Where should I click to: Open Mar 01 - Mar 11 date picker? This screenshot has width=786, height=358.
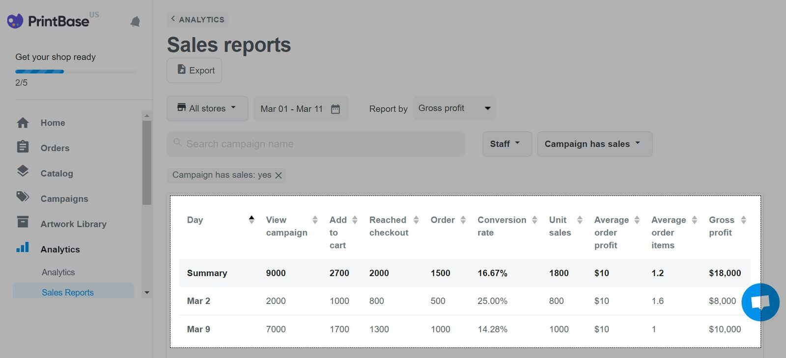301,108
